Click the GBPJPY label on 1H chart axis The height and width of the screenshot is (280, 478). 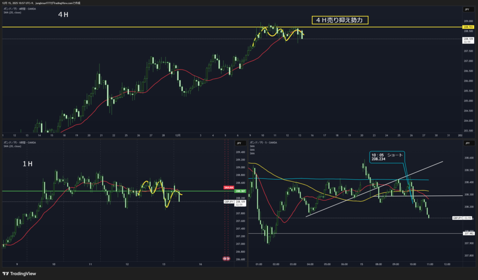click(x=229, y=202)
